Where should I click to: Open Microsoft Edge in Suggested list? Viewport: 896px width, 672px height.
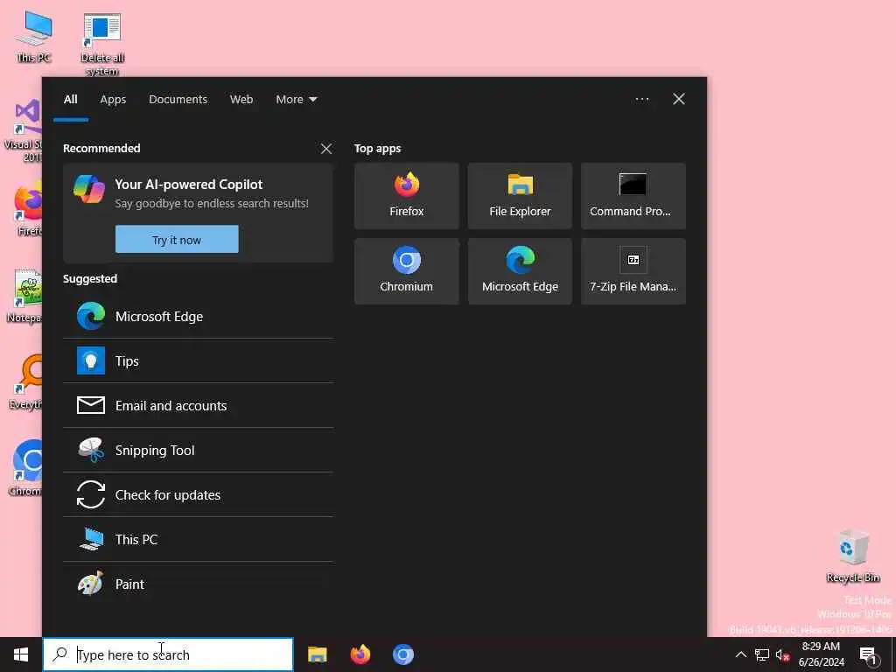point(198,316)
